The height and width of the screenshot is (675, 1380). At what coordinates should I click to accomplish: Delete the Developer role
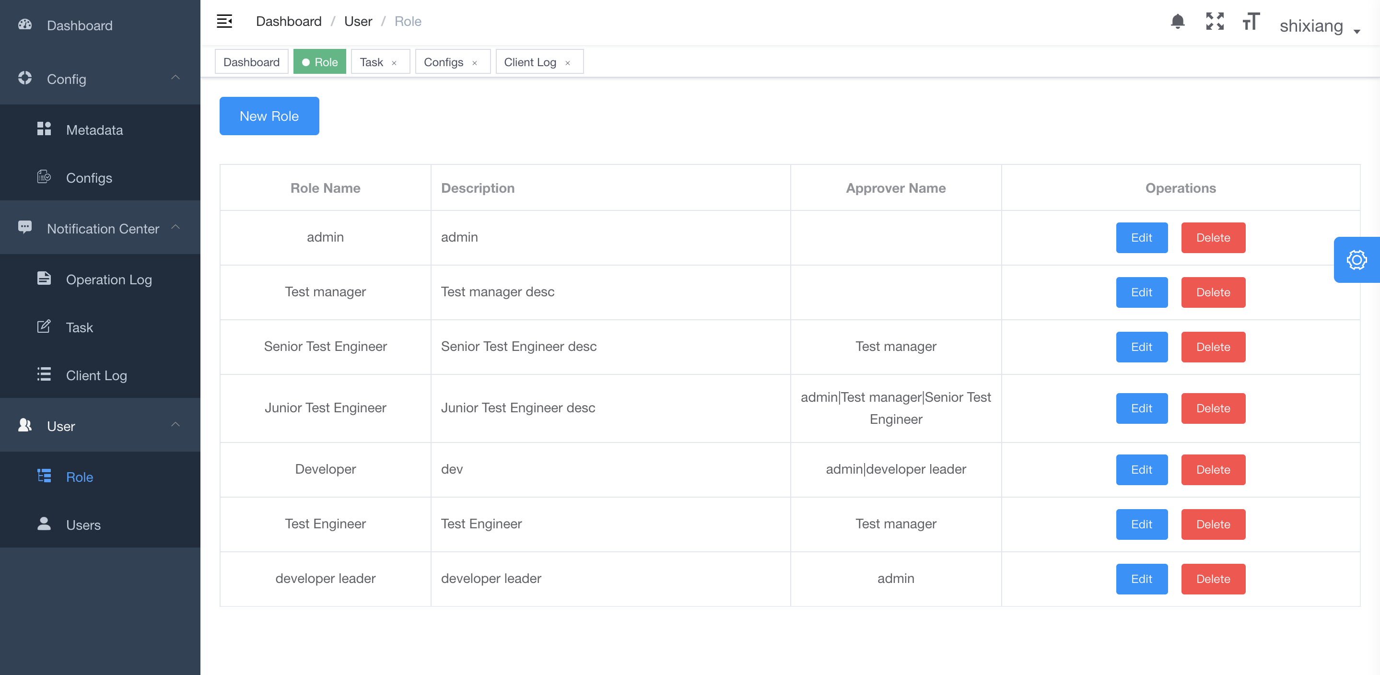pos(1213,469)
